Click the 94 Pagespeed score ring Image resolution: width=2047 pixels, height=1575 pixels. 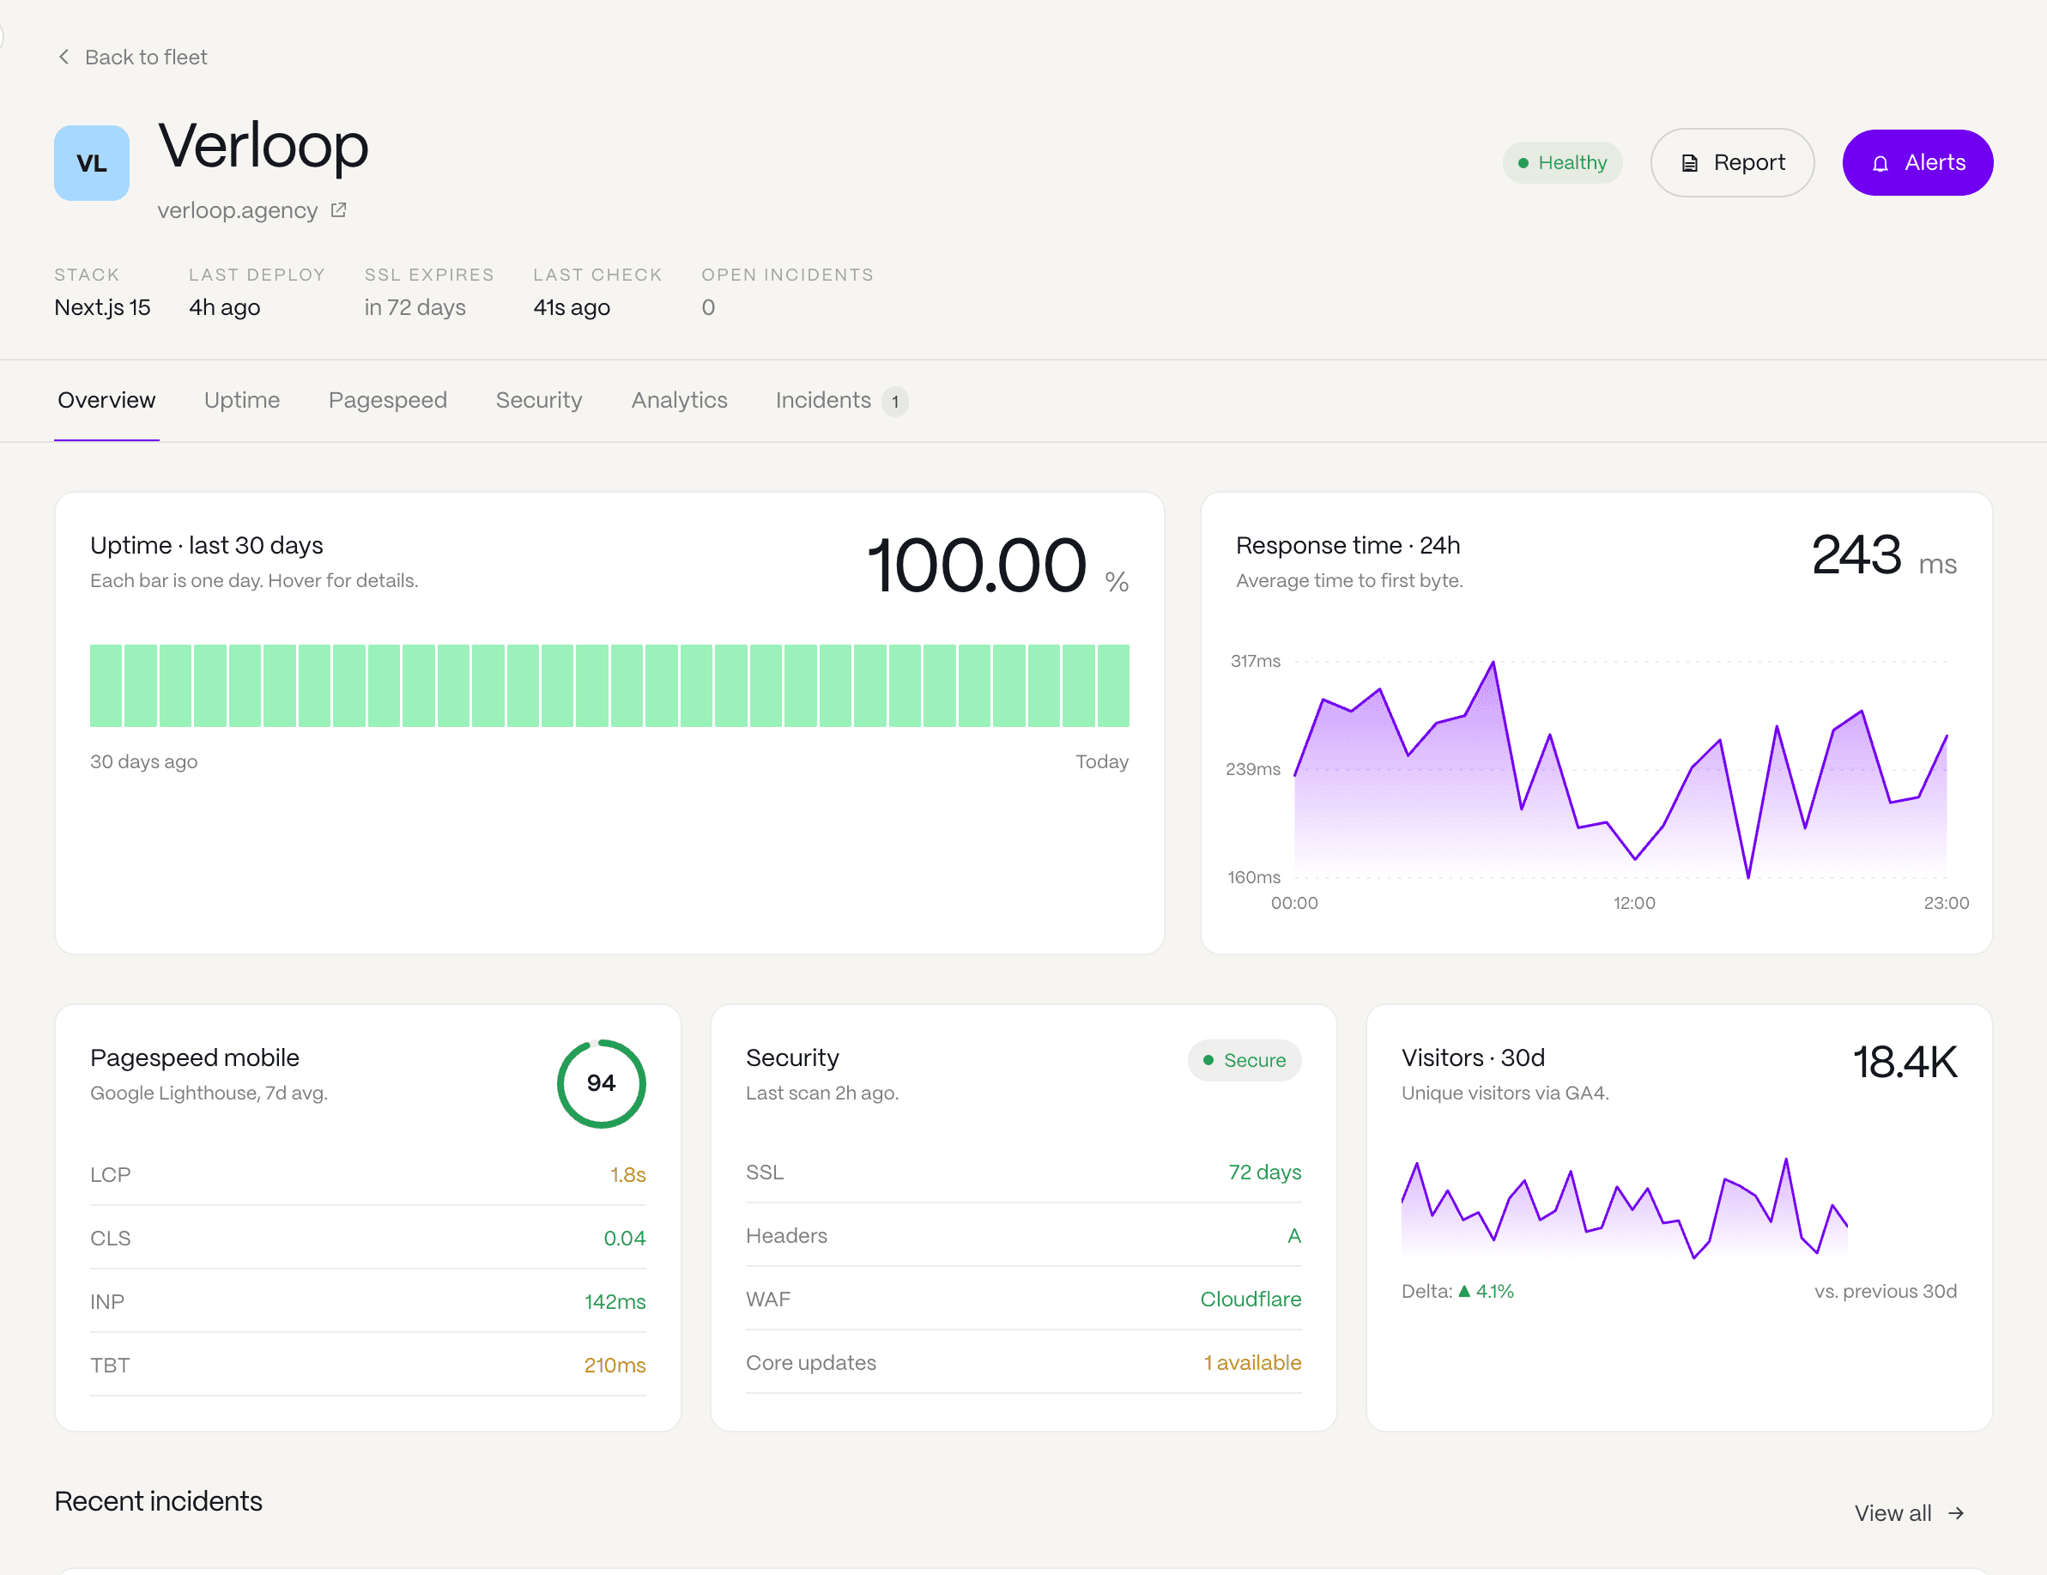click(x=601, y=1083)
